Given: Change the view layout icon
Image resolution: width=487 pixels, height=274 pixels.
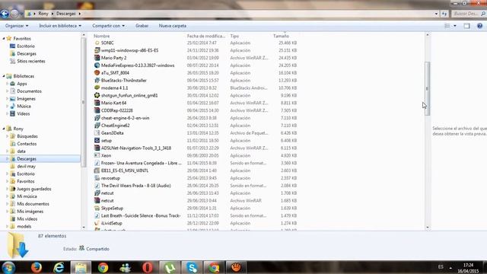Looking at the screenshot, I should tap(447, 26).
